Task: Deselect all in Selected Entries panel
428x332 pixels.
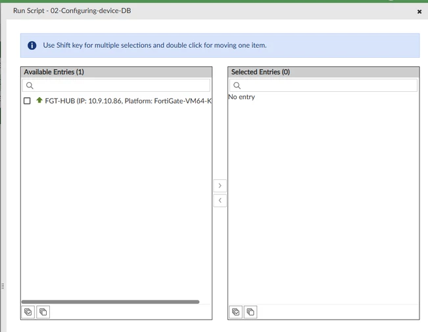Action: coord(250,312)
